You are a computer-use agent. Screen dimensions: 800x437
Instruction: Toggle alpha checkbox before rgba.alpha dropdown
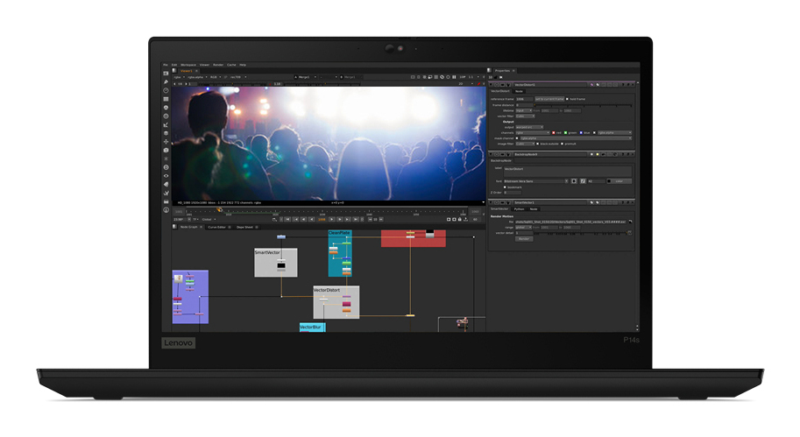pos(594,132)
